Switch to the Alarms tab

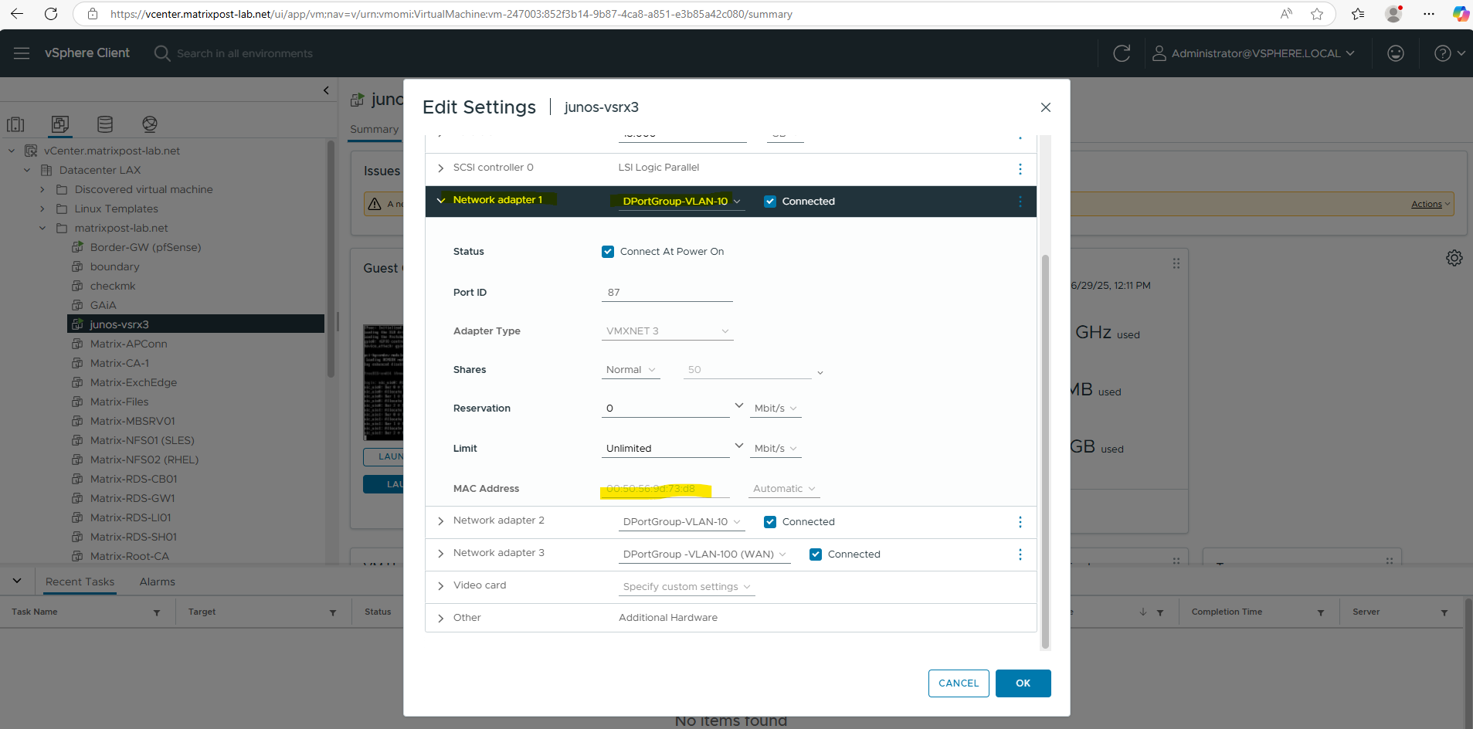[158, 582]
